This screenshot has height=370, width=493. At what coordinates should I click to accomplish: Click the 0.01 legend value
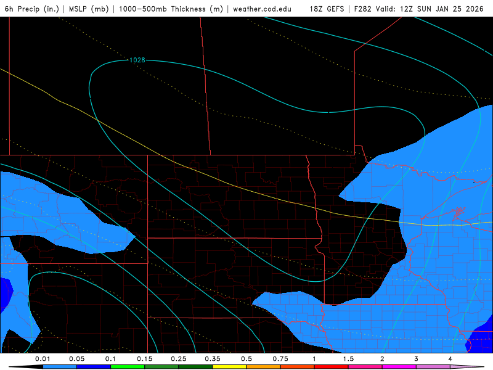click(x=43, y=359)
